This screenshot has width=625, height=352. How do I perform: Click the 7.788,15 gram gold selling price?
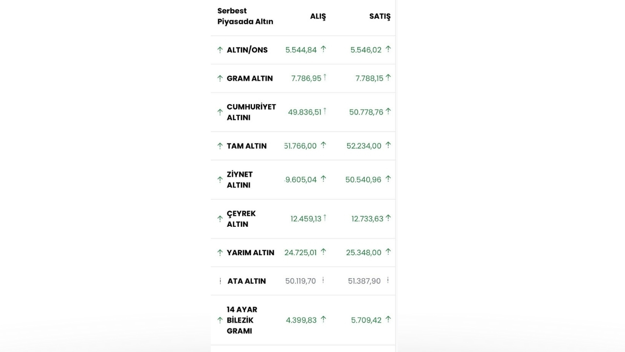point(369,78)
